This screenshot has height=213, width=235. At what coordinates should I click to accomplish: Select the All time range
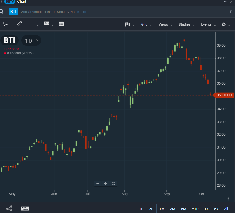click(226, 209)
